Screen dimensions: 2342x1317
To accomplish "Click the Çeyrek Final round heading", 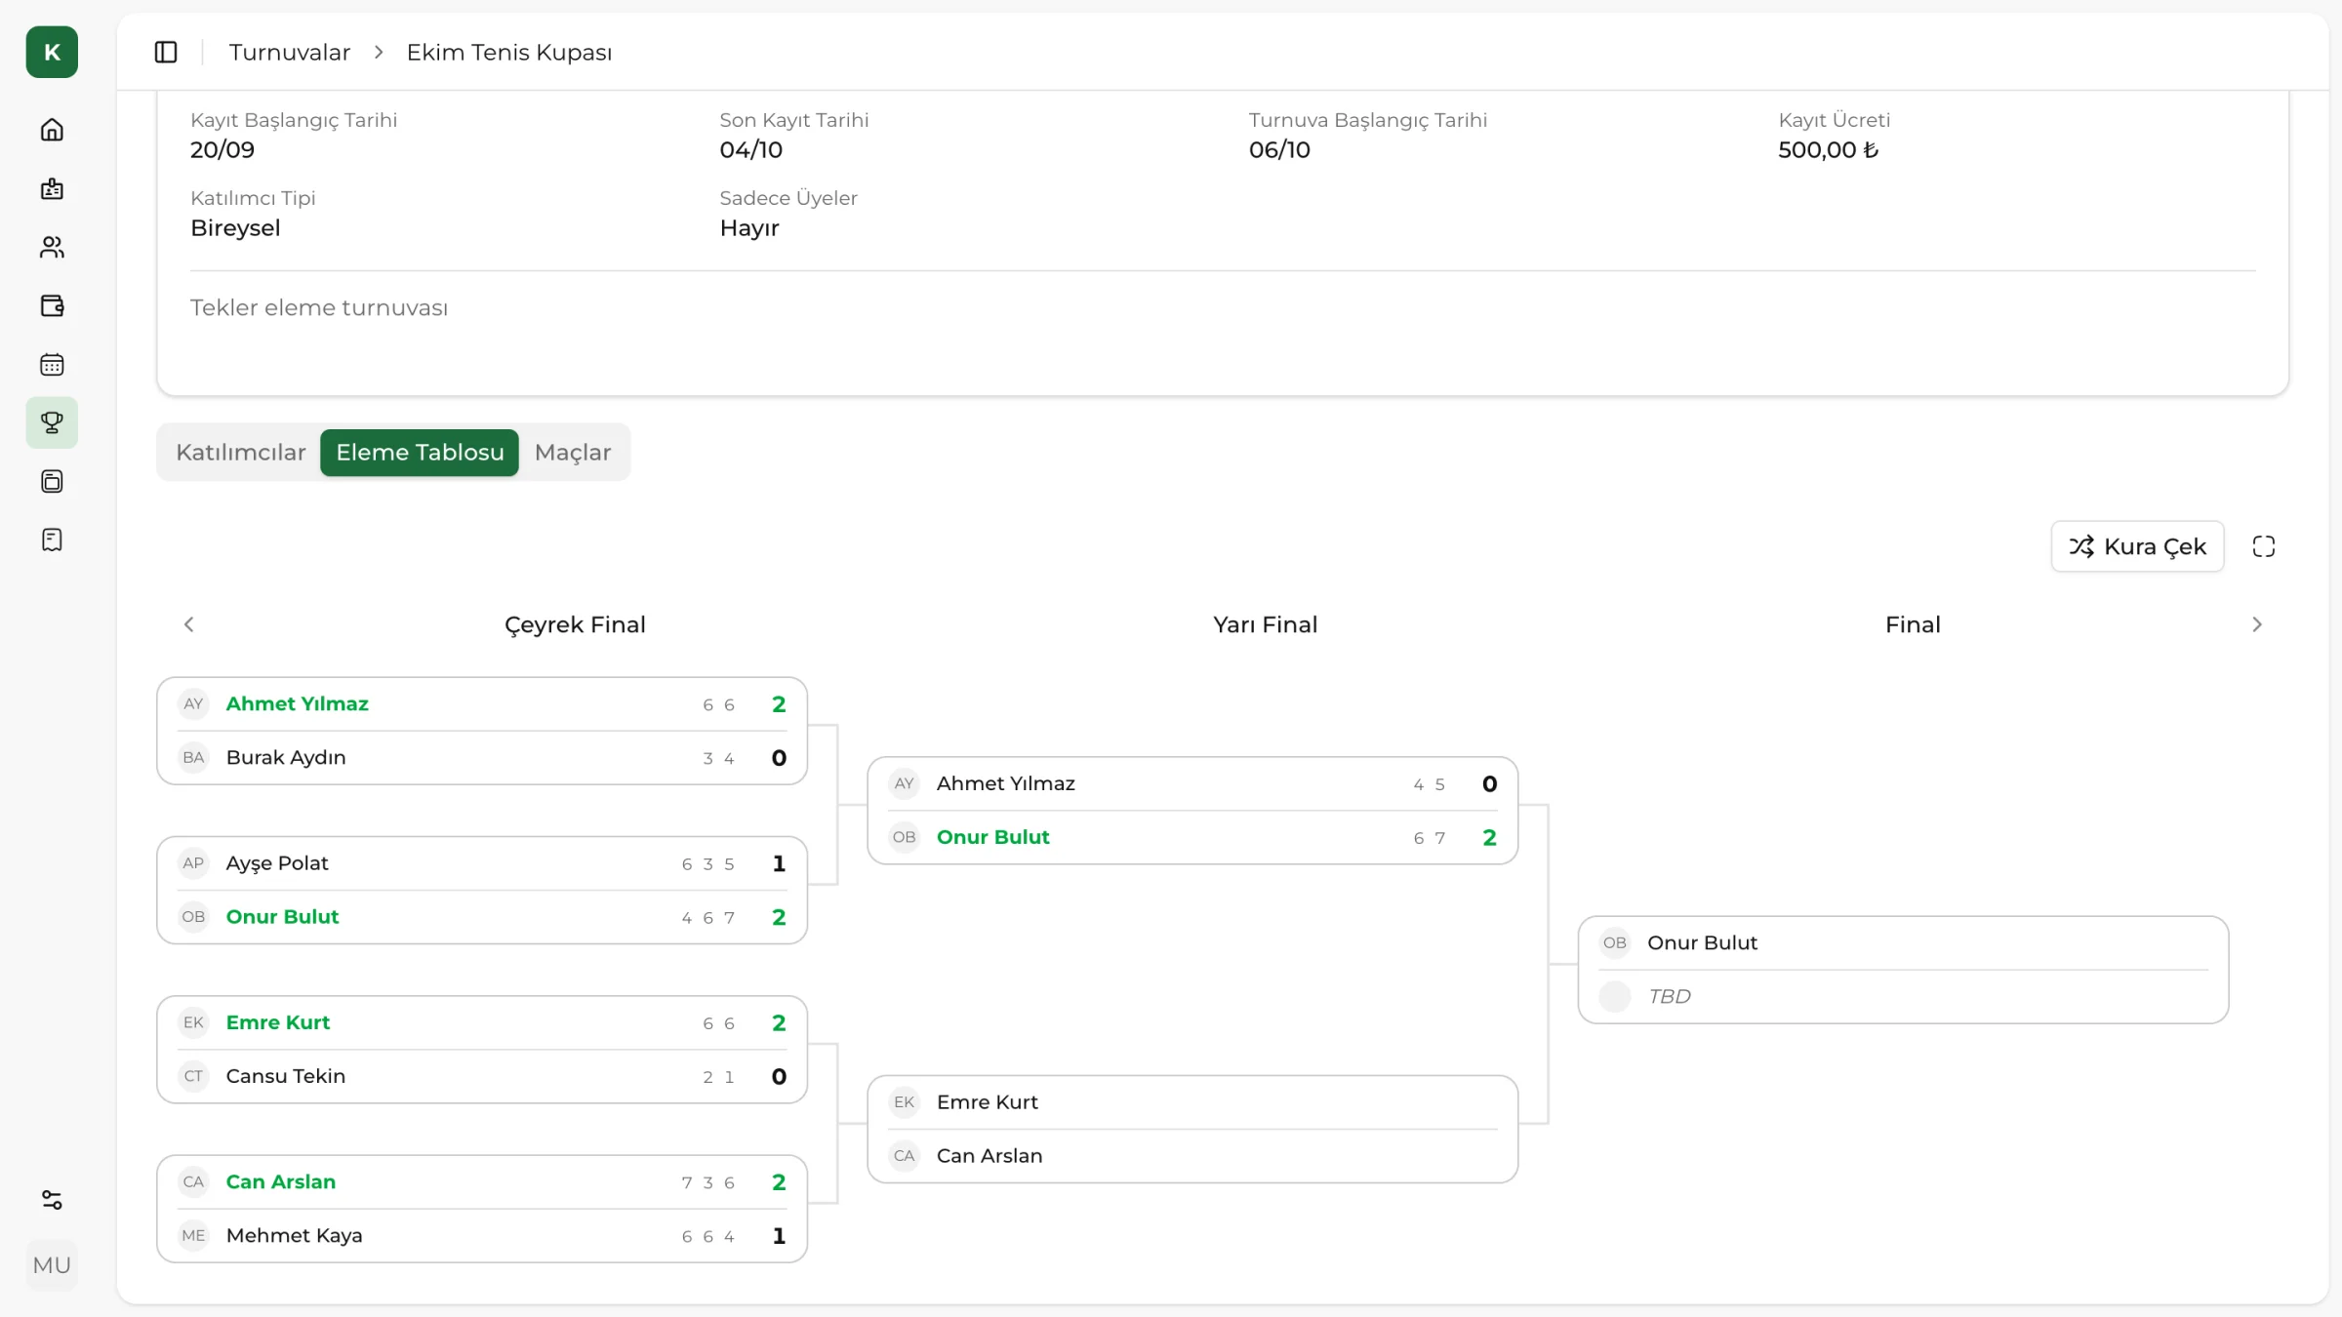I will (575, 624).
